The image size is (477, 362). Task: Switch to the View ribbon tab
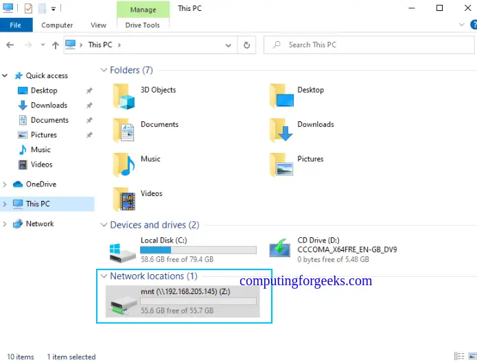98,25
